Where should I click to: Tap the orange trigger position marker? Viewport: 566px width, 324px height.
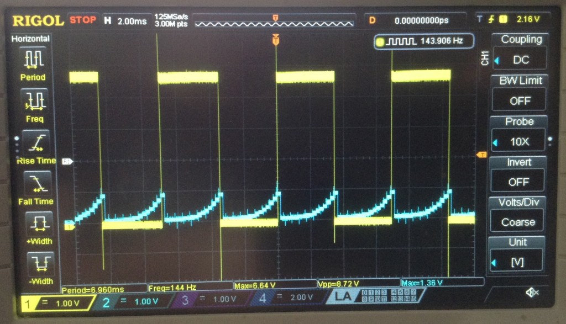[x=276, y=39]
